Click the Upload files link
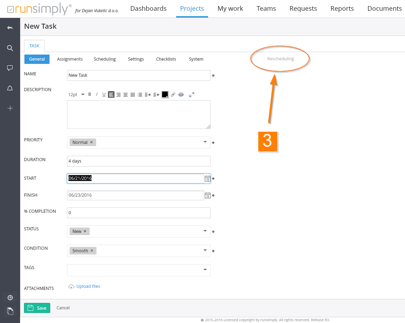Screen dimensions: 405x323 88,286
